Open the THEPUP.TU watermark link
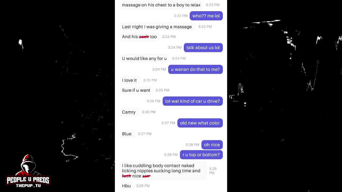The width and height of the screenshot is (342, 192). [x=28, y=186]
